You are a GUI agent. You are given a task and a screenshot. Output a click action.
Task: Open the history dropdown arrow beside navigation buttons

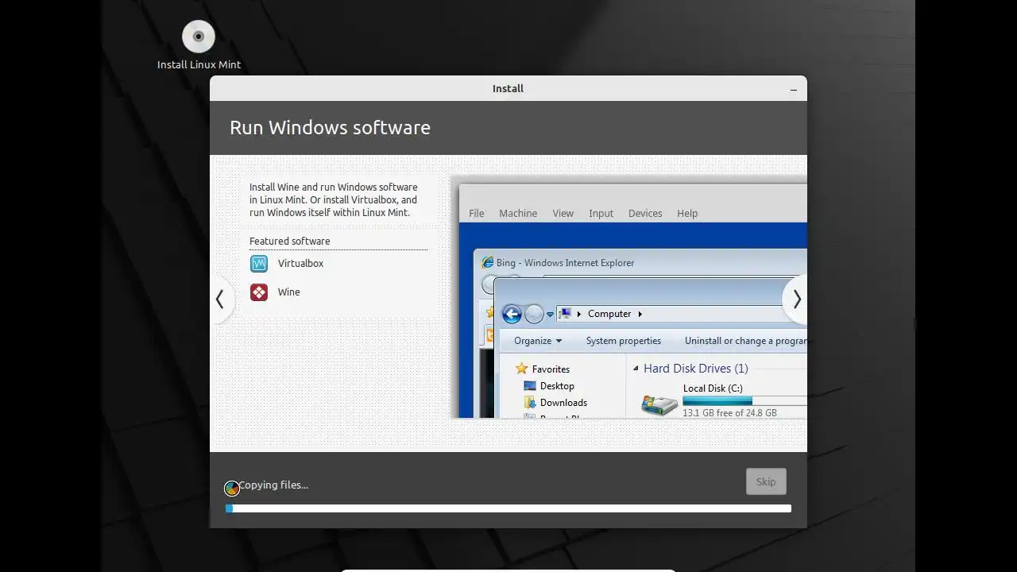(550, 315)
